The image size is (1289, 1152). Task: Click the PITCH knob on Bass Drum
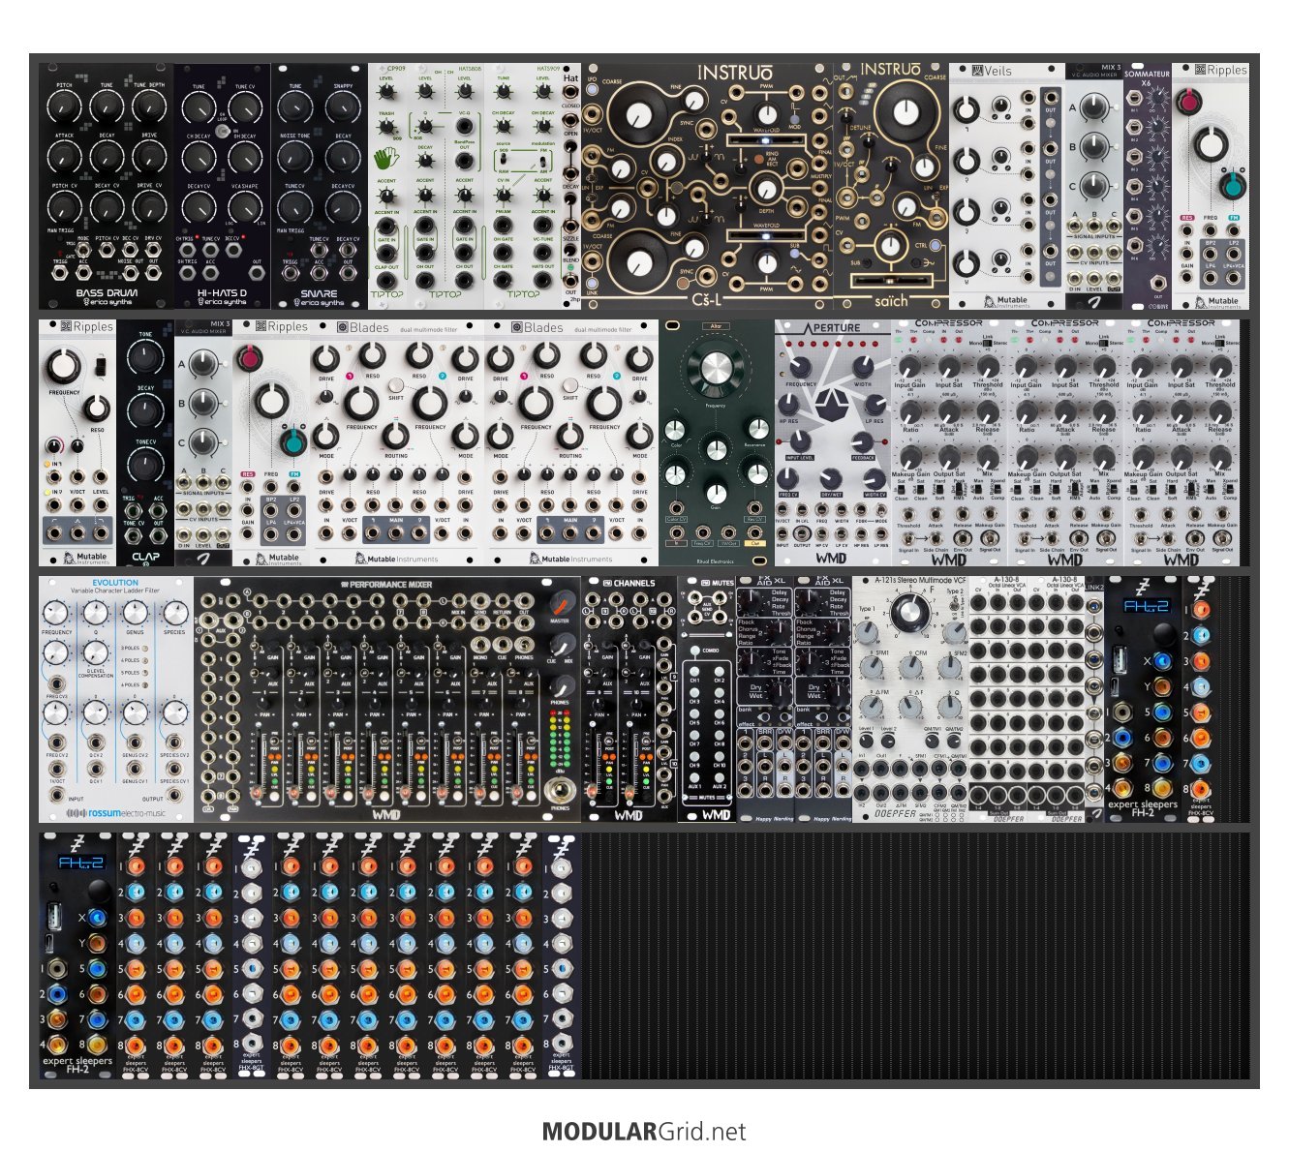click(x=64, y=106)
